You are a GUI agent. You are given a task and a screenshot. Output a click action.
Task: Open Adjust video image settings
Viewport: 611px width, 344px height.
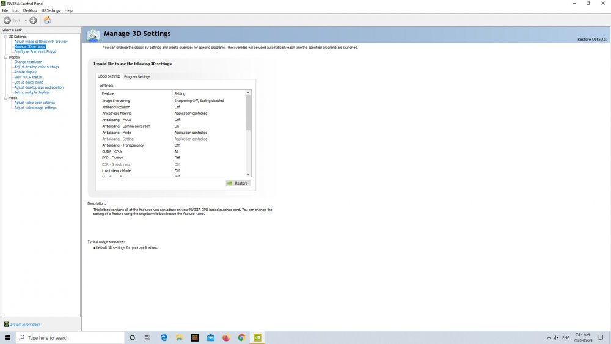pos(35,108)
